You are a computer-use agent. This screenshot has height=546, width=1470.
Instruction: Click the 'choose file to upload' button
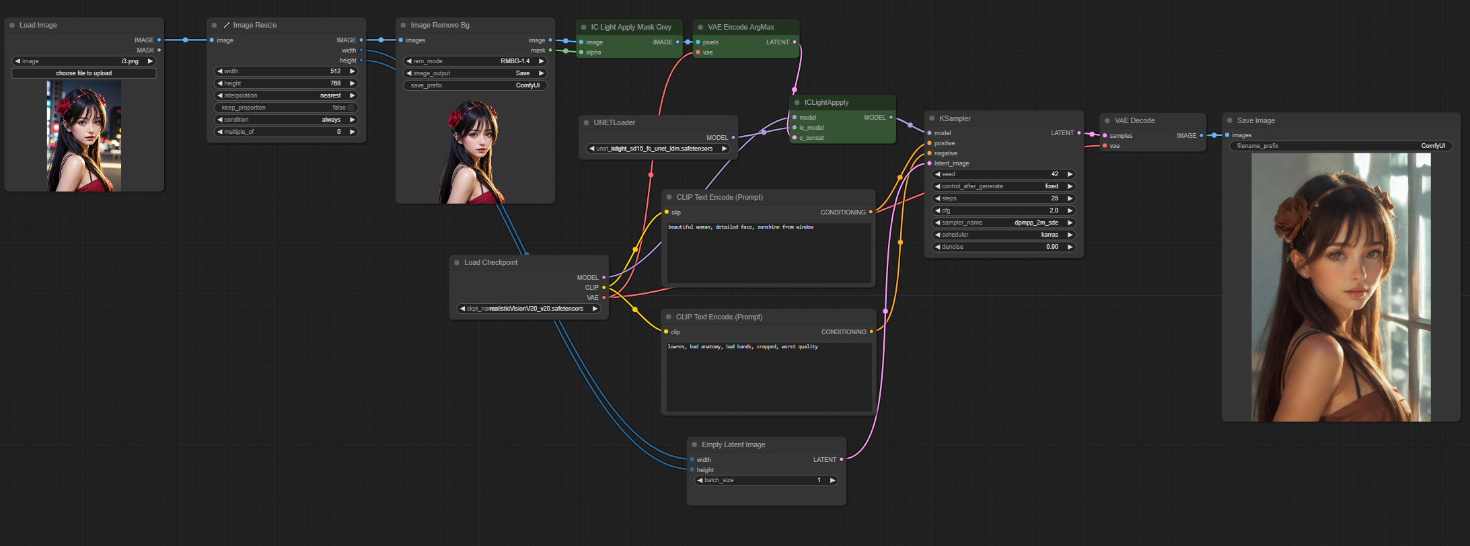(x=84, y=73)
